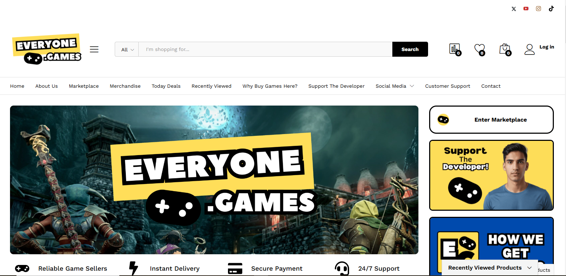Open Support The Developer menu item
Screen dimensions: 566x276
pyautogui.click(x=337, y=86)
